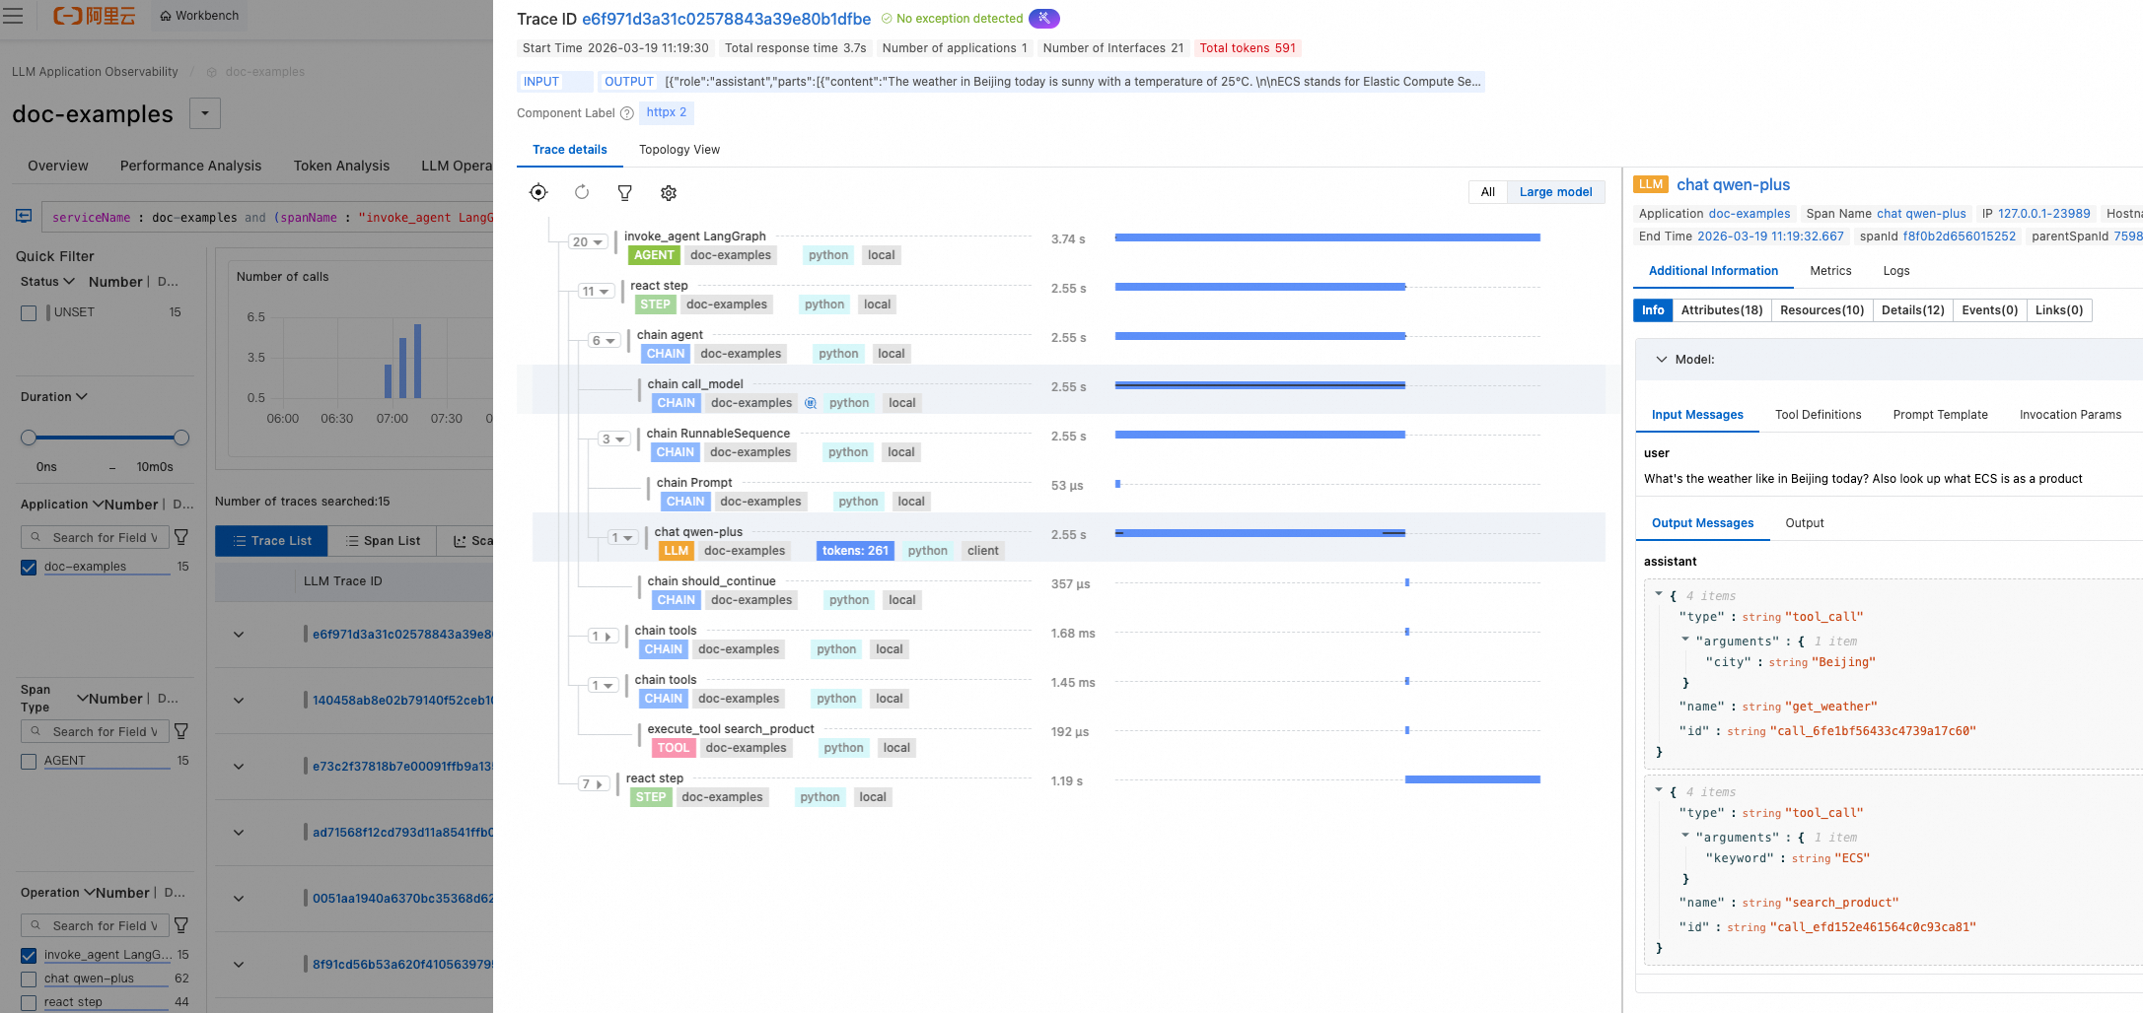Click the locate span target icon
The width and height of the screenshot is (2143, 1013).
point(537,192)
